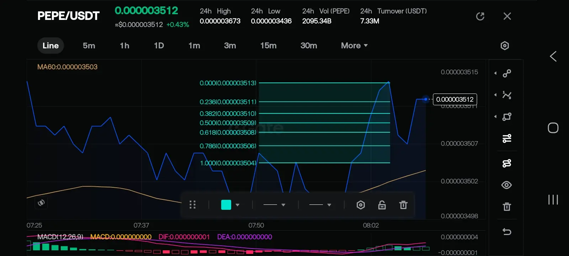Screen dimensions: 569x256
Task: Select the line drawing tool in sidebar
Action: pyautogui.click(x=507, y=73)
